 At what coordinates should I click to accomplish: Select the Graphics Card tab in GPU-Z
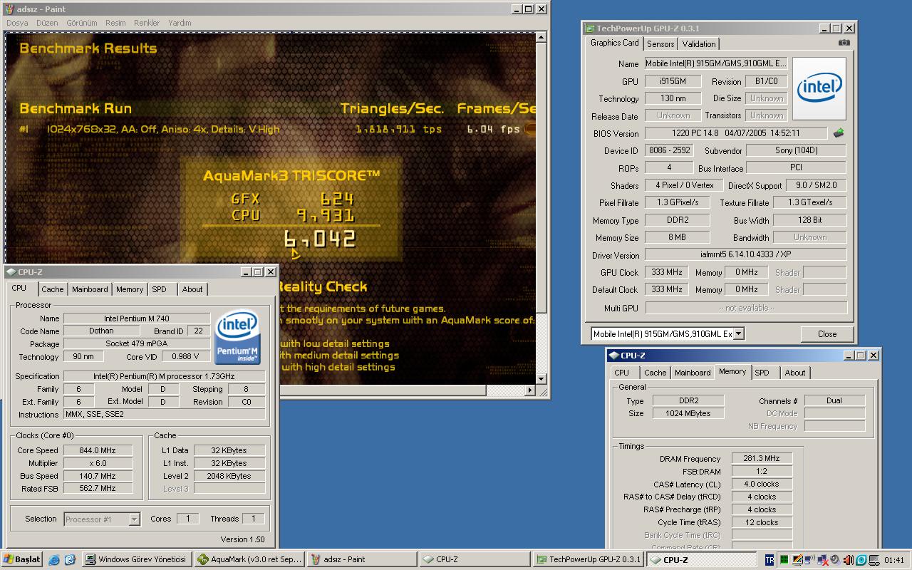click(x=615, y=43)
